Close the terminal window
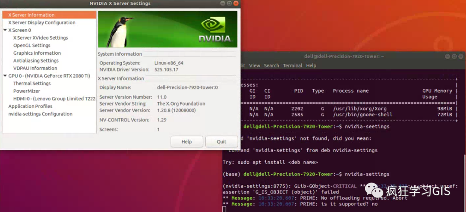Screen dimensions: 466x212 (x=461, y=56)
